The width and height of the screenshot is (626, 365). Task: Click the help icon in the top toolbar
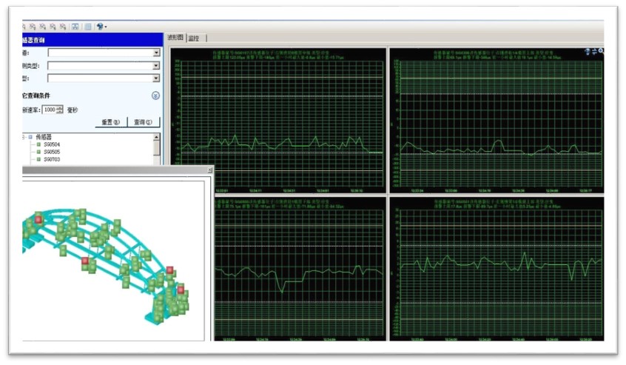100,27
